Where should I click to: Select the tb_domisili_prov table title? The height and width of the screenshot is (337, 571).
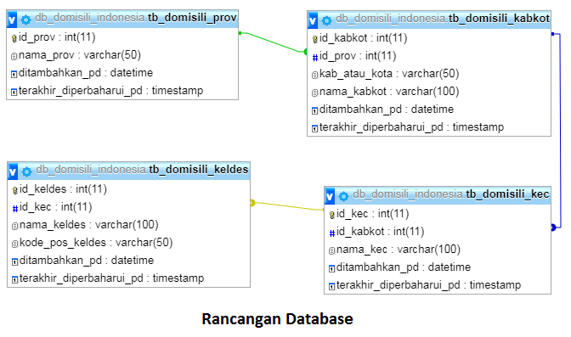point(136,18)
